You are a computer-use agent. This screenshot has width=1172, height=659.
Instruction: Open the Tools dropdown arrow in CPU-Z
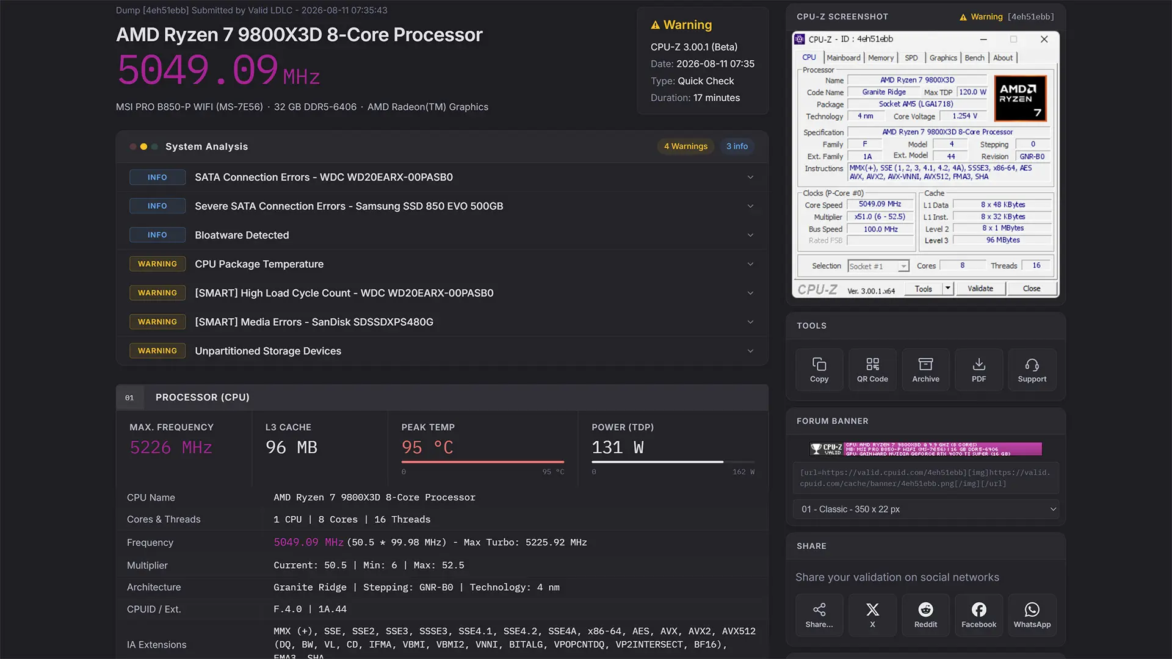(x=948, y=289)
